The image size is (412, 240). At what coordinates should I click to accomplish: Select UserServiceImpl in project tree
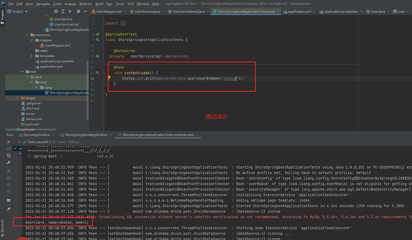coord(66,24)
